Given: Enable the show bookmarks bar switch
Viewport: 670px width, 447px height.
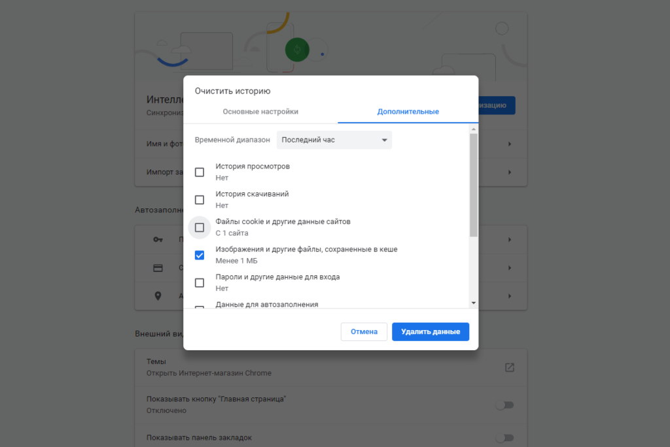Looking at the screenshot, I should click(504, 437).
